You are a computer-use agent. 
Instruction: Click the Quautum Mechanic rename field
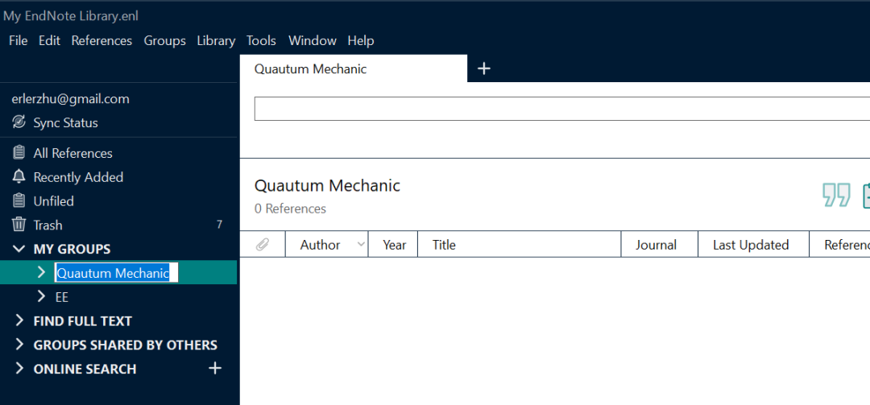117,273
